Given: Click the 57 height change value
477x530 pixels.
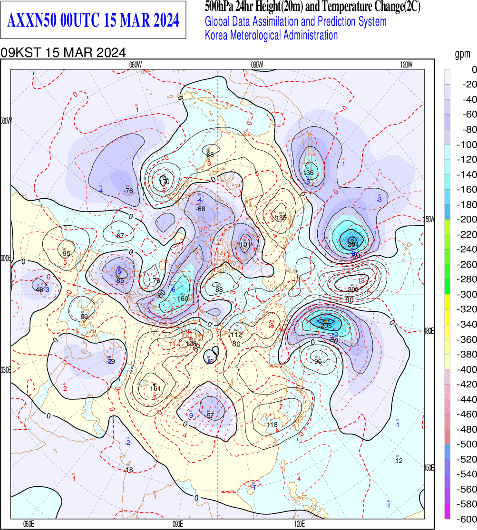Looking at the screenshot, I should [210, 415].
